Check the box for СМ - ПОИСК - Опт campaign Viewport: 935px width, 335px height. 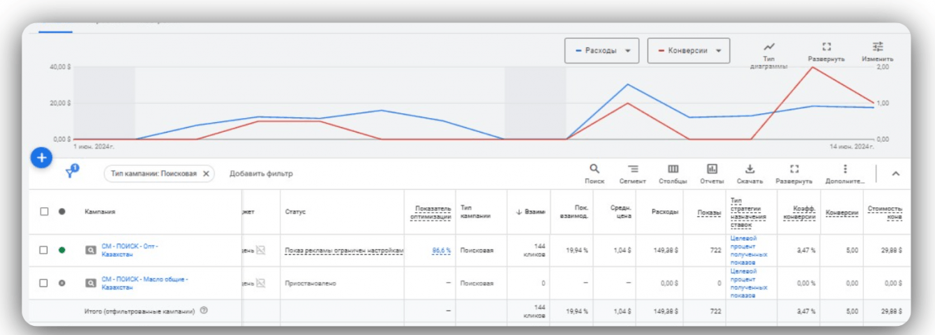click(44, 250)
